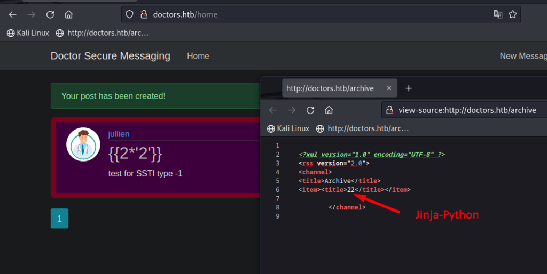Viewport: 547px width, 274px height.
Task: Click the back arrow in main browser
Action: (x=13, y=14)
